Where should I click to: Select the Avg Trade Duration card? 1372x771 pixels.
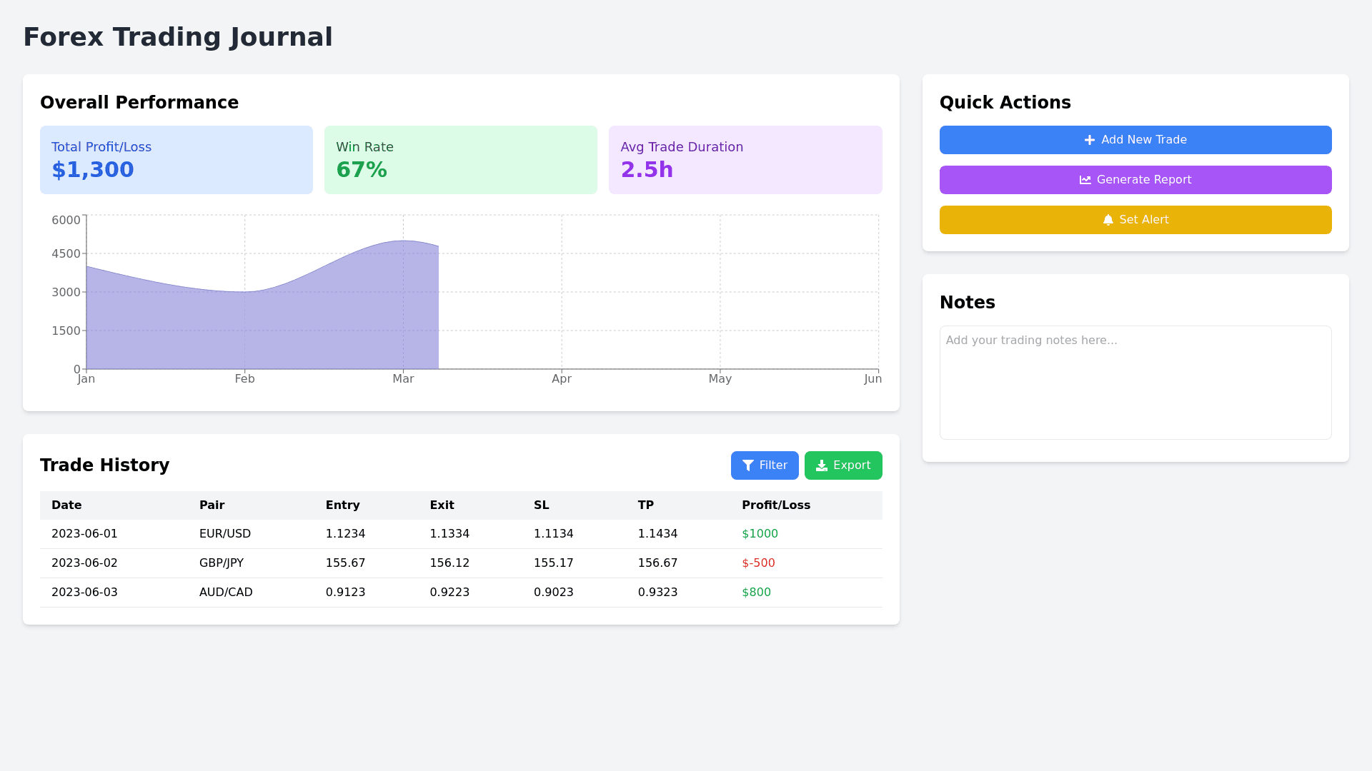[x=745, y=160]
